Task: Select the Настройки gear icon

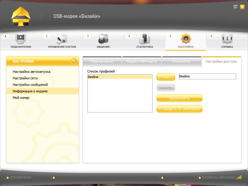Action: click(186, 39)
